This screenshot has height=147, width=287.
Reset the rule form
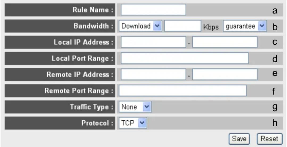[269, 139]
